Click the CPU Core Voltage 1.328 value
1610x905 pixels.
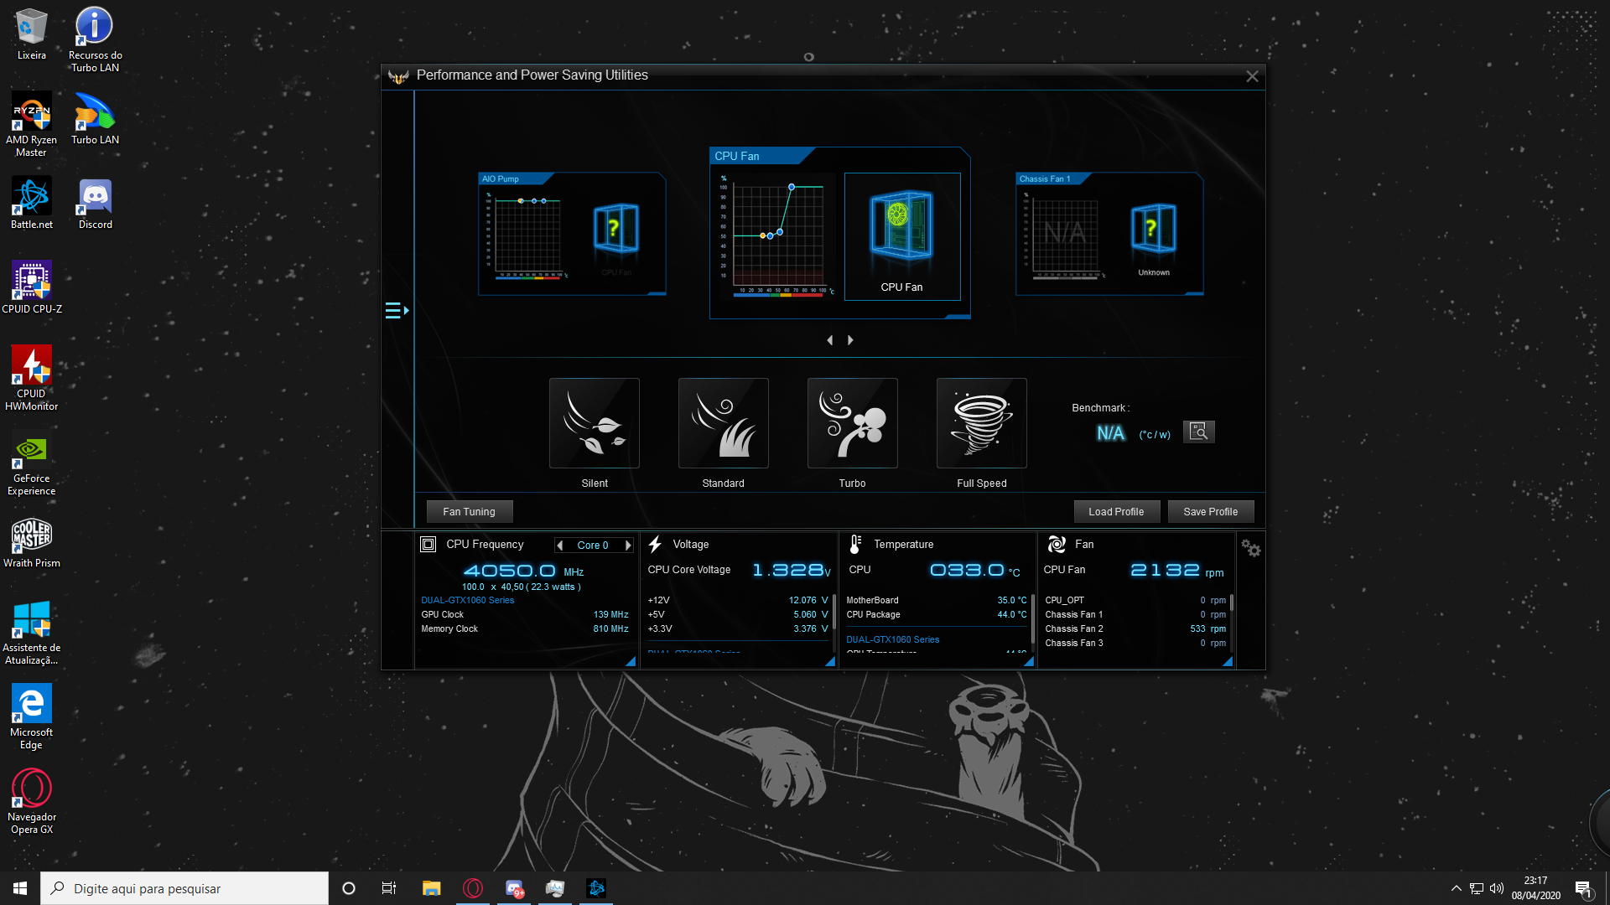pyautogui.click(x=792, y=571)
